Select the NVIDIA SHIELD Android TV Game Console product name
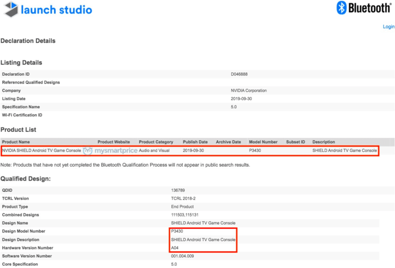The image size is (395, 268). [x=42, y=151]
